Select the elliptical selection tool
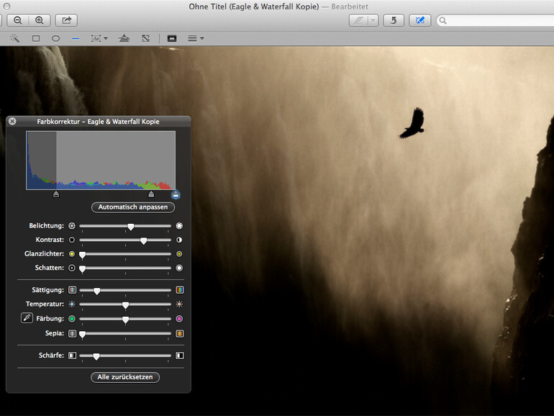 pos(55,38)
